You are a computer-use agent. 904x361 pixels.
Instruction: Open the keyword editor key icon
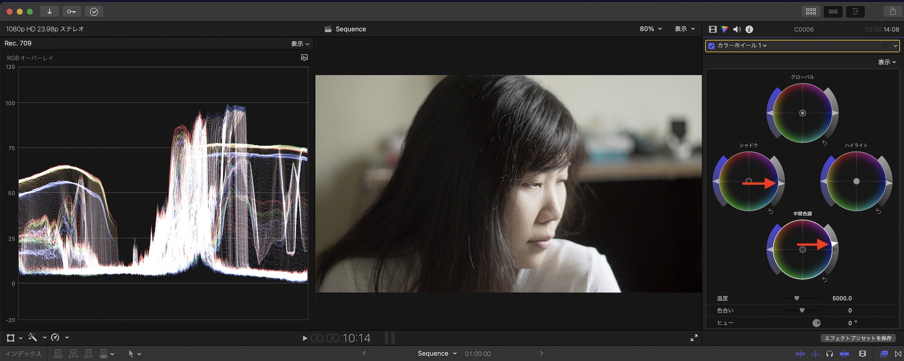pyautogui.click(x=71, y=12)
